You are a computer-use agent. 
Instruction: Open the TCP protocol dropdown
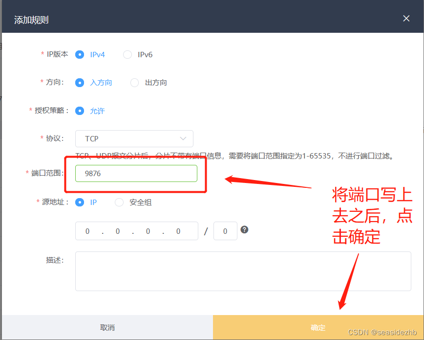tap(134, 138)
